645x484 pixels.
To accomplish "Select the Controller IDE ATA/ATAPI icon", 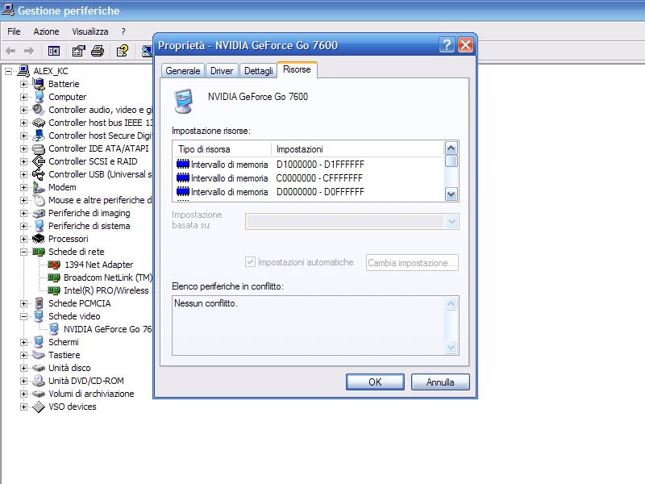I will pos(39,148).
